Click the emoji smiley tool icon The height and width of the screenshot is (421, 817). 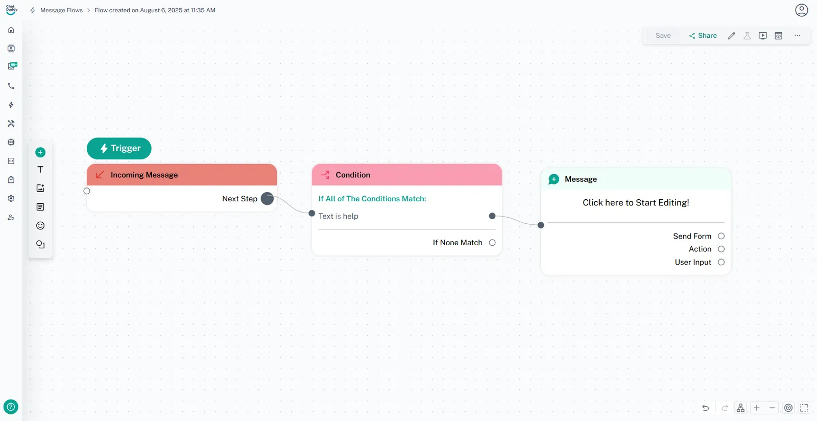click(40, 226)
